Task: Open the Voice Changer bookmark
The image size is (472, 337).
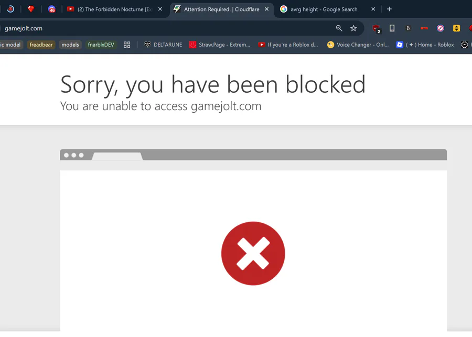Action: click(358, 45)
